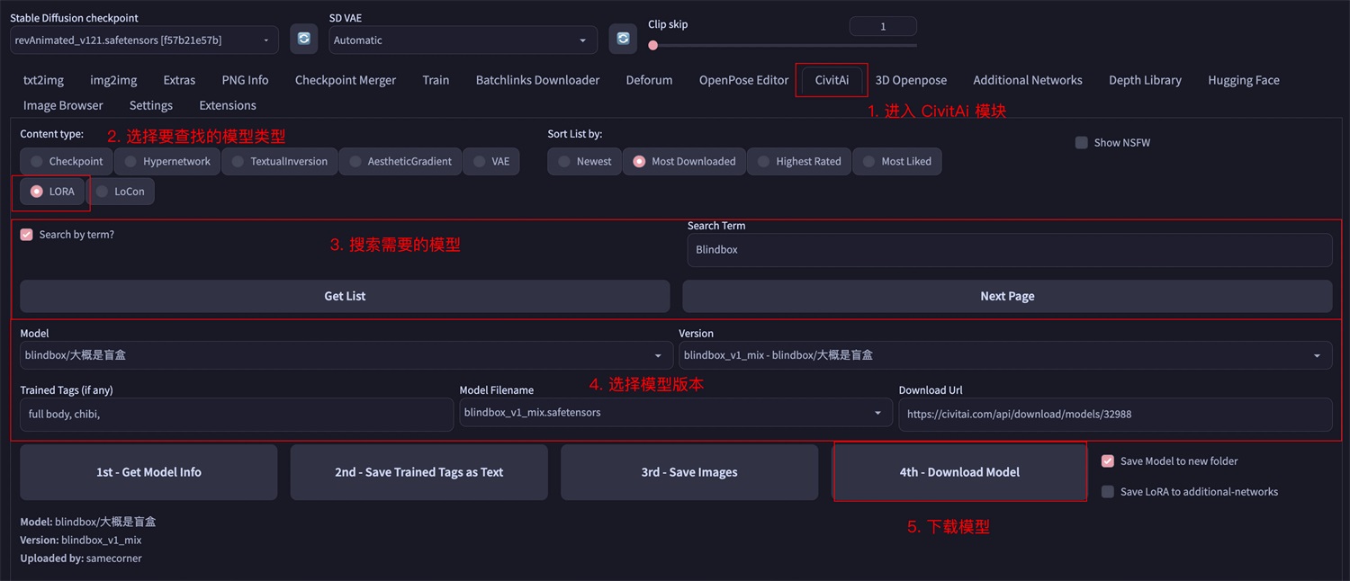1350x581 pixels.
Task: Toggle the 'Search by term?' checkbox
Action: pos(27,235)
